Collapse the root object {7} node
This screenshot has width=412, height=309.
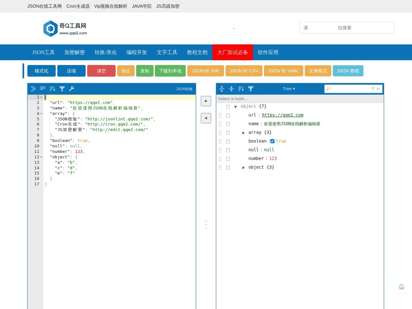236,107
